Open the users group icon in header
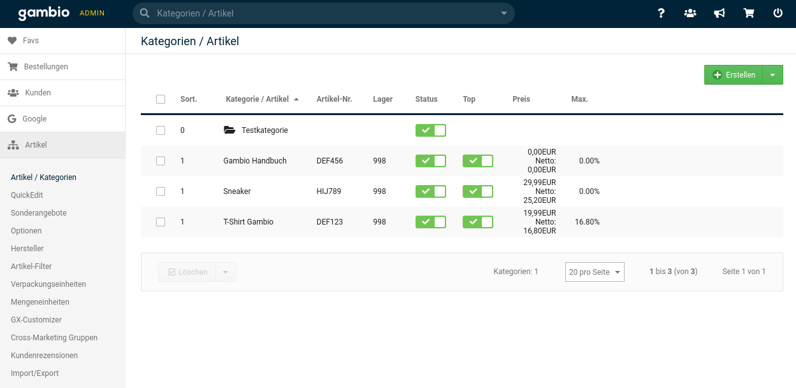This screenshot has width=796, height=388. pyautogui.click(x=690, y=13)
